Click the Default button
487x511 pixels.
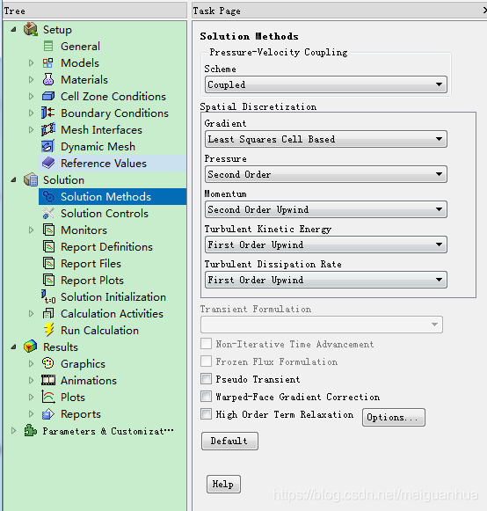click(x=229, y=441)
